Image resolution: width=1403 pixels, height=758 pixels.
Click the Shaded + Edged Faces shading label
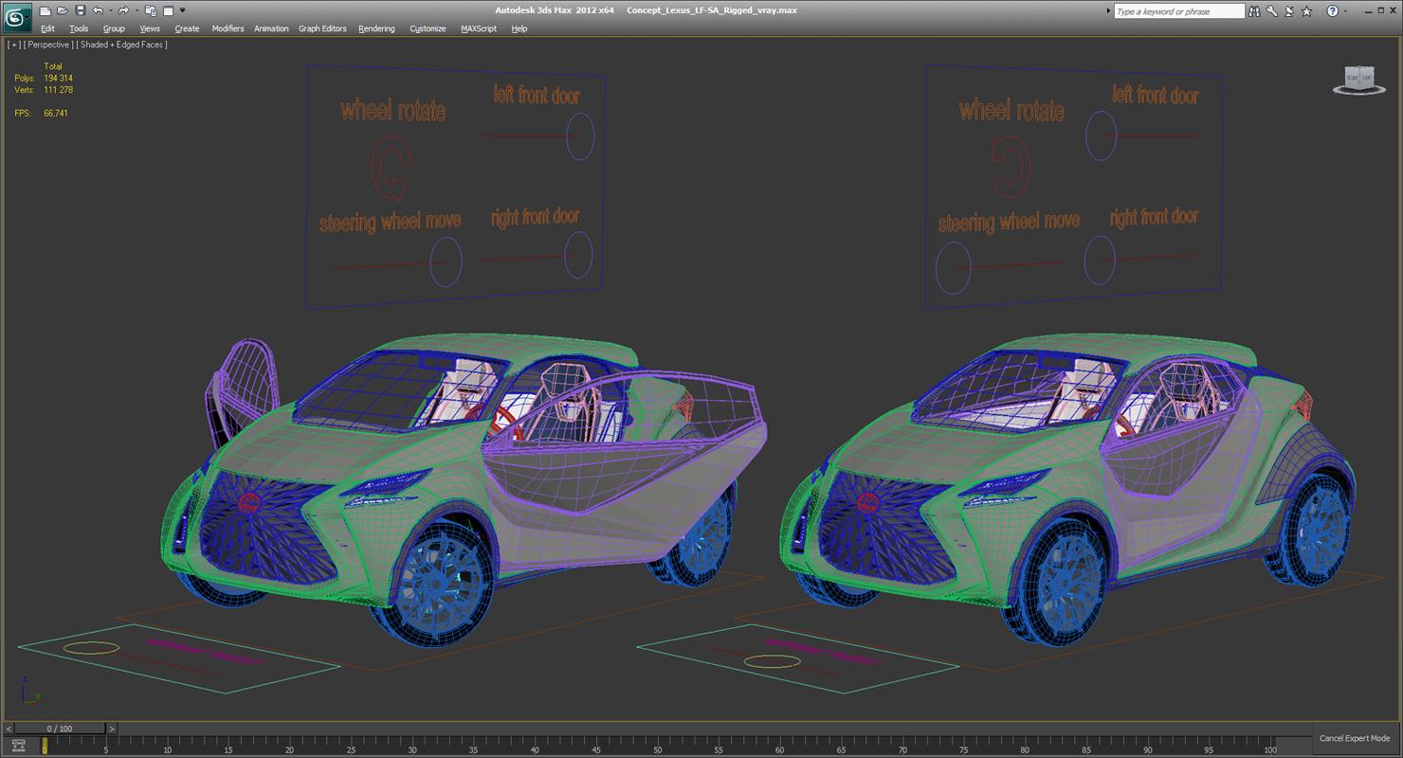point(122,45)
